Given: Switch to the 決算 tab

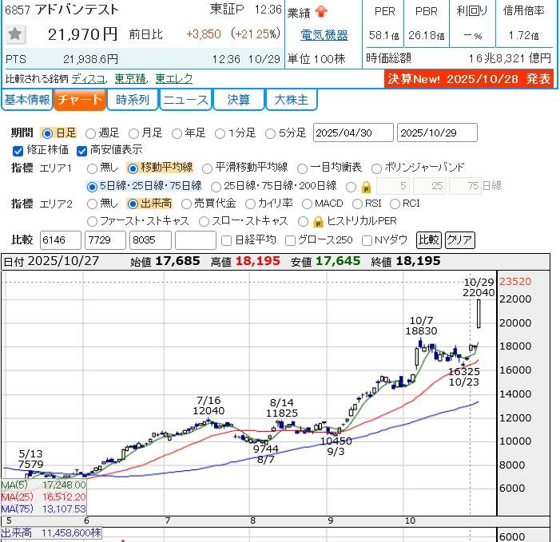Looking at the screenshot, I should pos(238,100).
